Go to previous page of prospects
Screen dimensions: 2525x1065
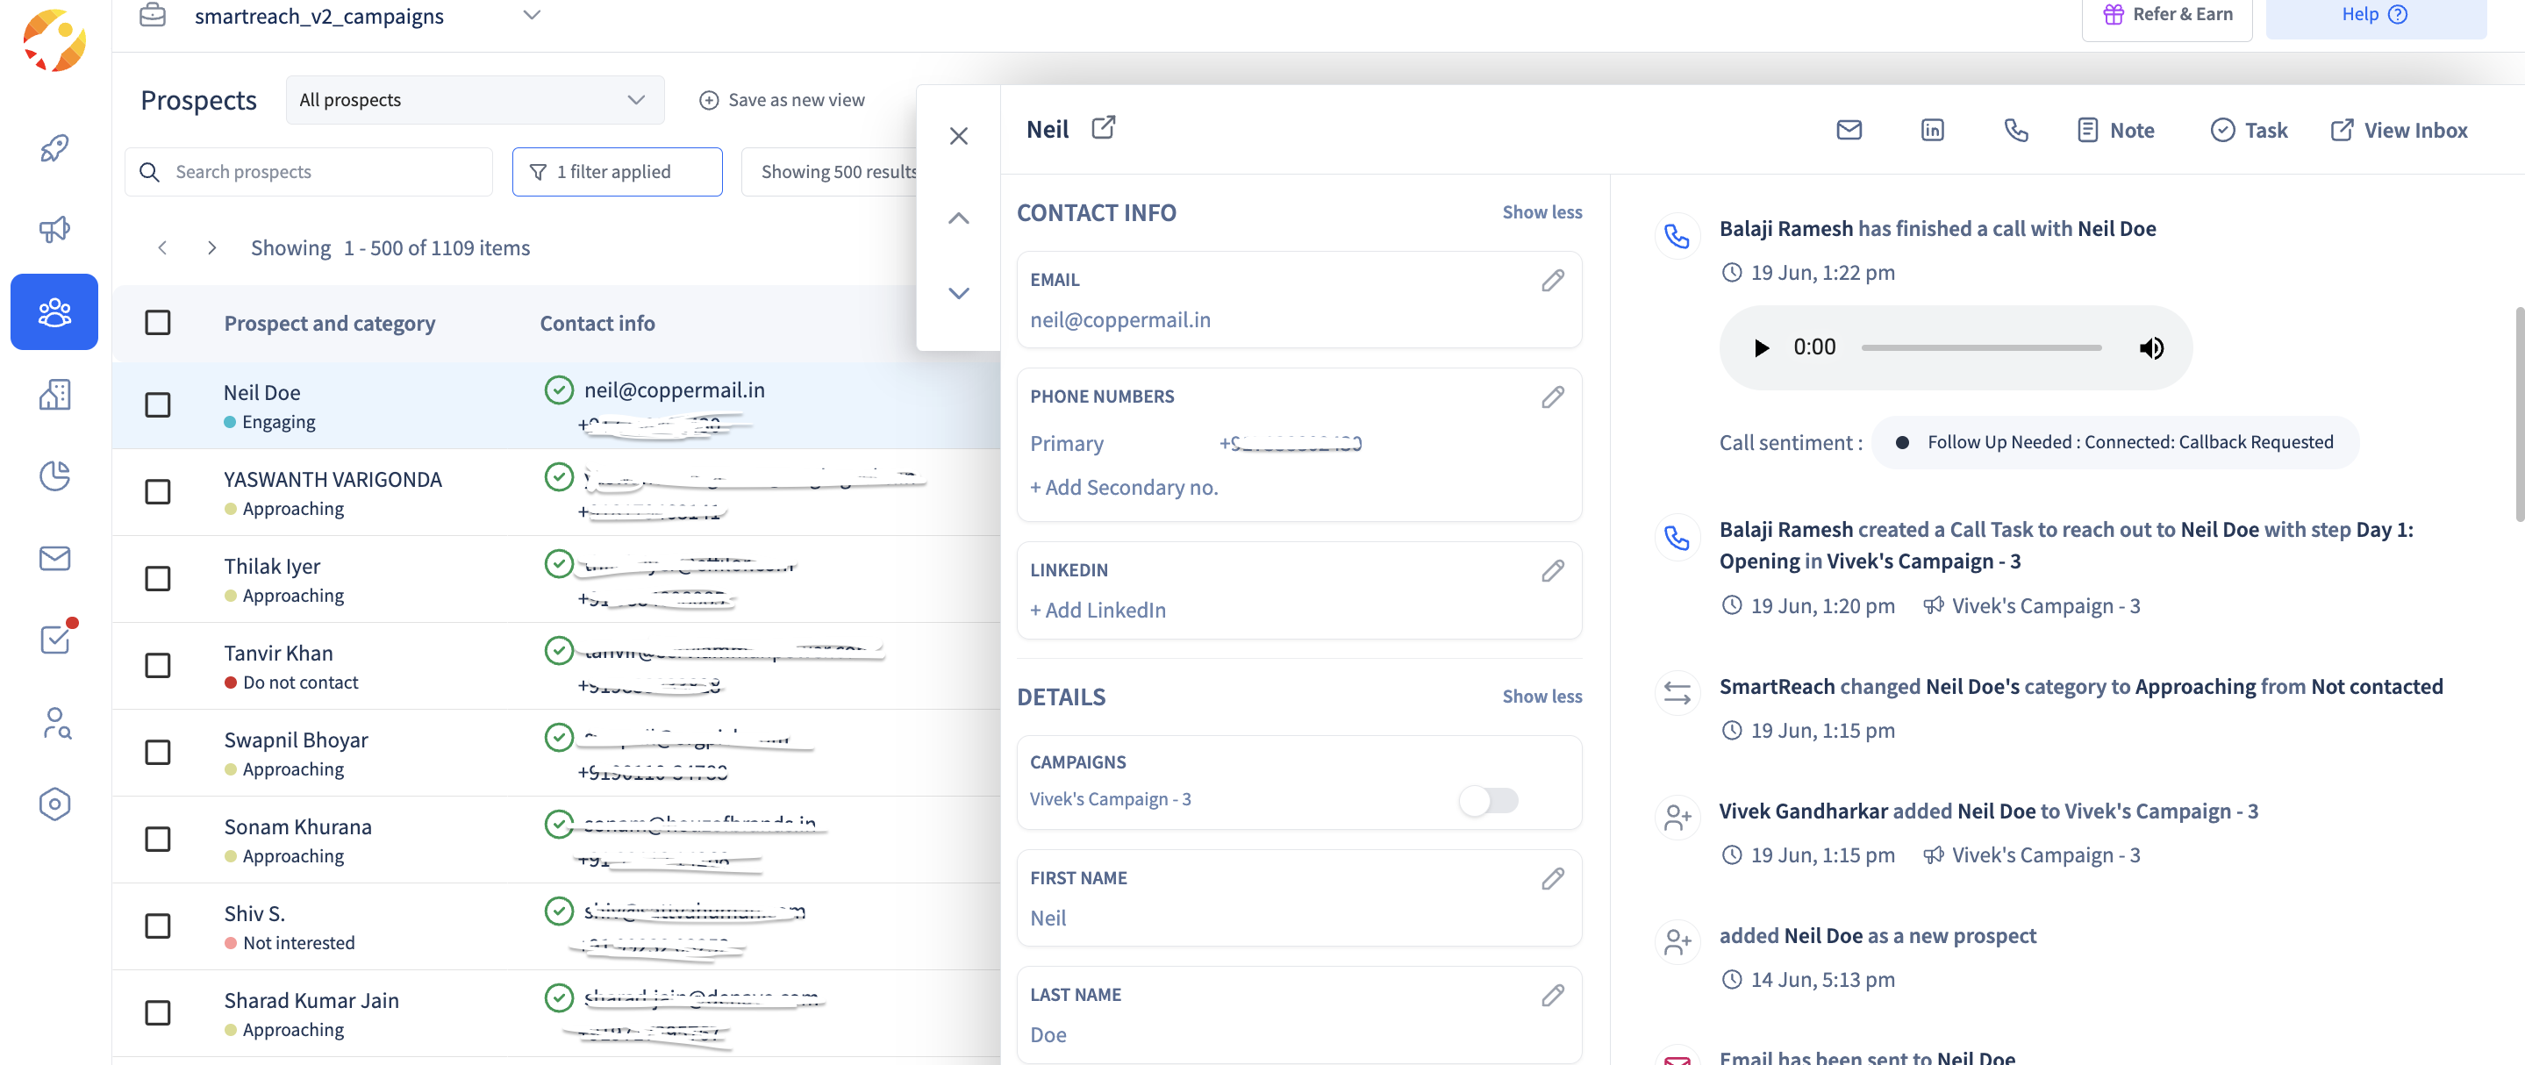tap(162, 248)
